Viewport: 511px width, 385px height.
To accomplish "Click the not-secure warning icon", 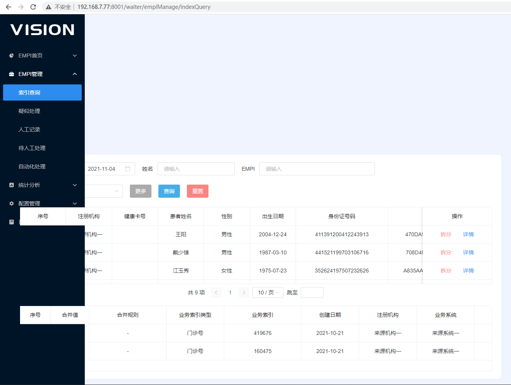I will pyautogui.click(x=49, y=7).
